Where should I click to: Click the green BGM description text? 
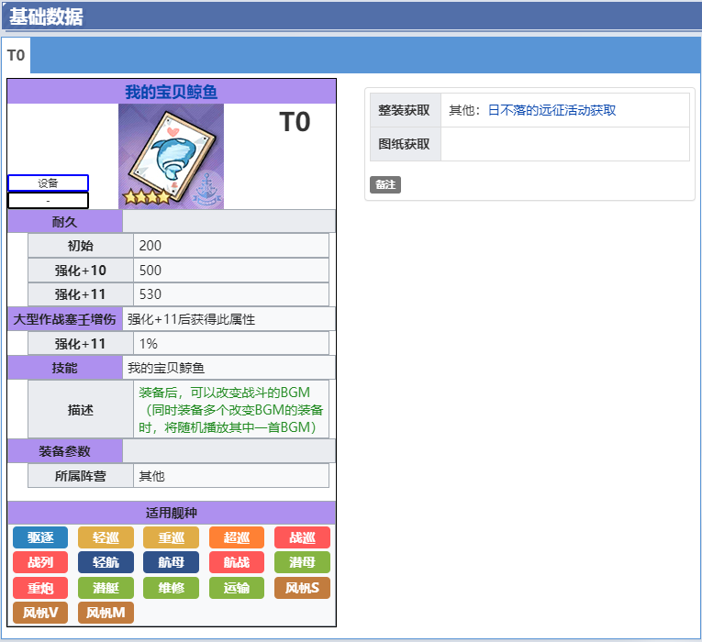click(x=230, y=409)
